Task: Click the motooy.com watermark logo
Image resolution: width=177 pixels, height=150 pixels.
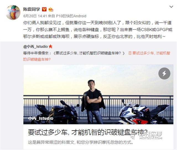Action: coord(146,135)
